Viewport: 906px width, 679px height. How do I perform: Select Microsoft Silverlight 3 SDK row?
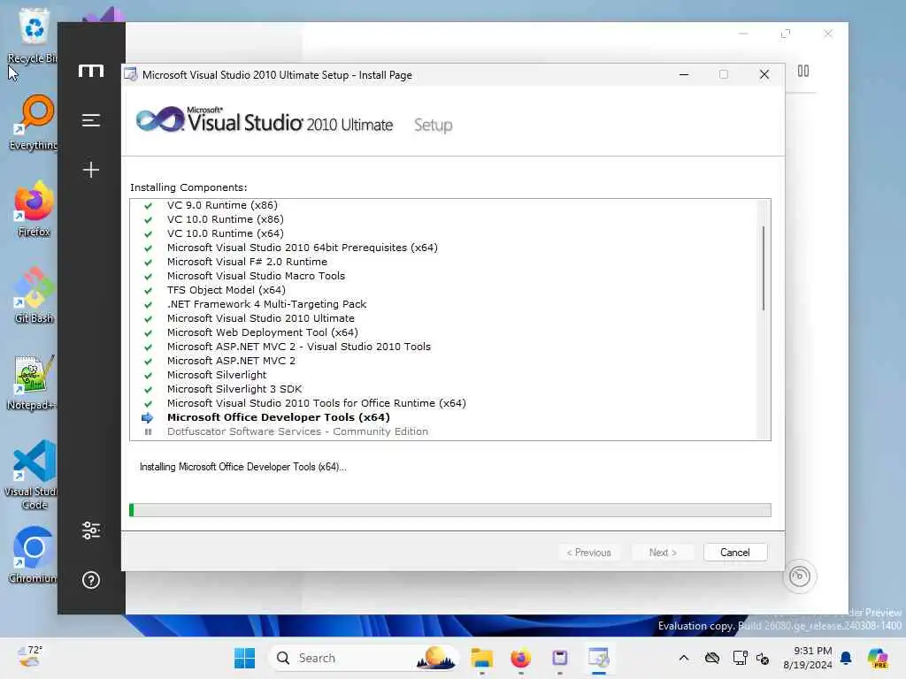(443, 389)
